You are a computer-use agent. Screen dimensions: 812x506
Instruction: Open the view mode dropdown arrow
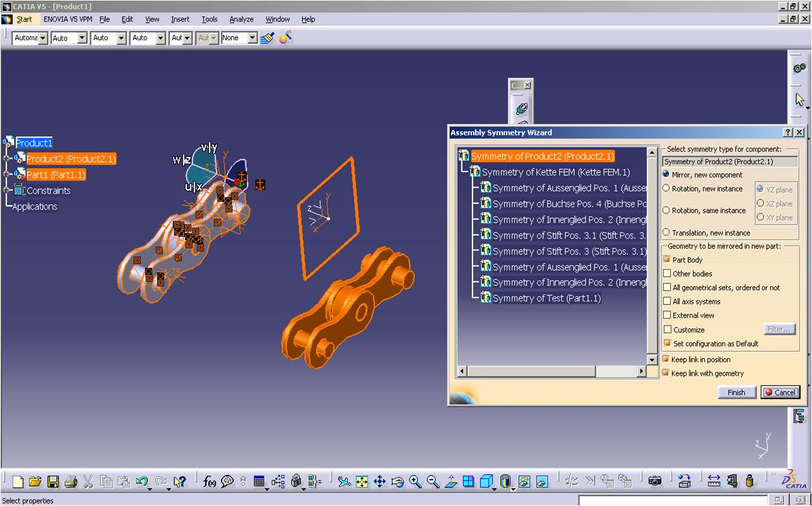[x=514, y=488]
